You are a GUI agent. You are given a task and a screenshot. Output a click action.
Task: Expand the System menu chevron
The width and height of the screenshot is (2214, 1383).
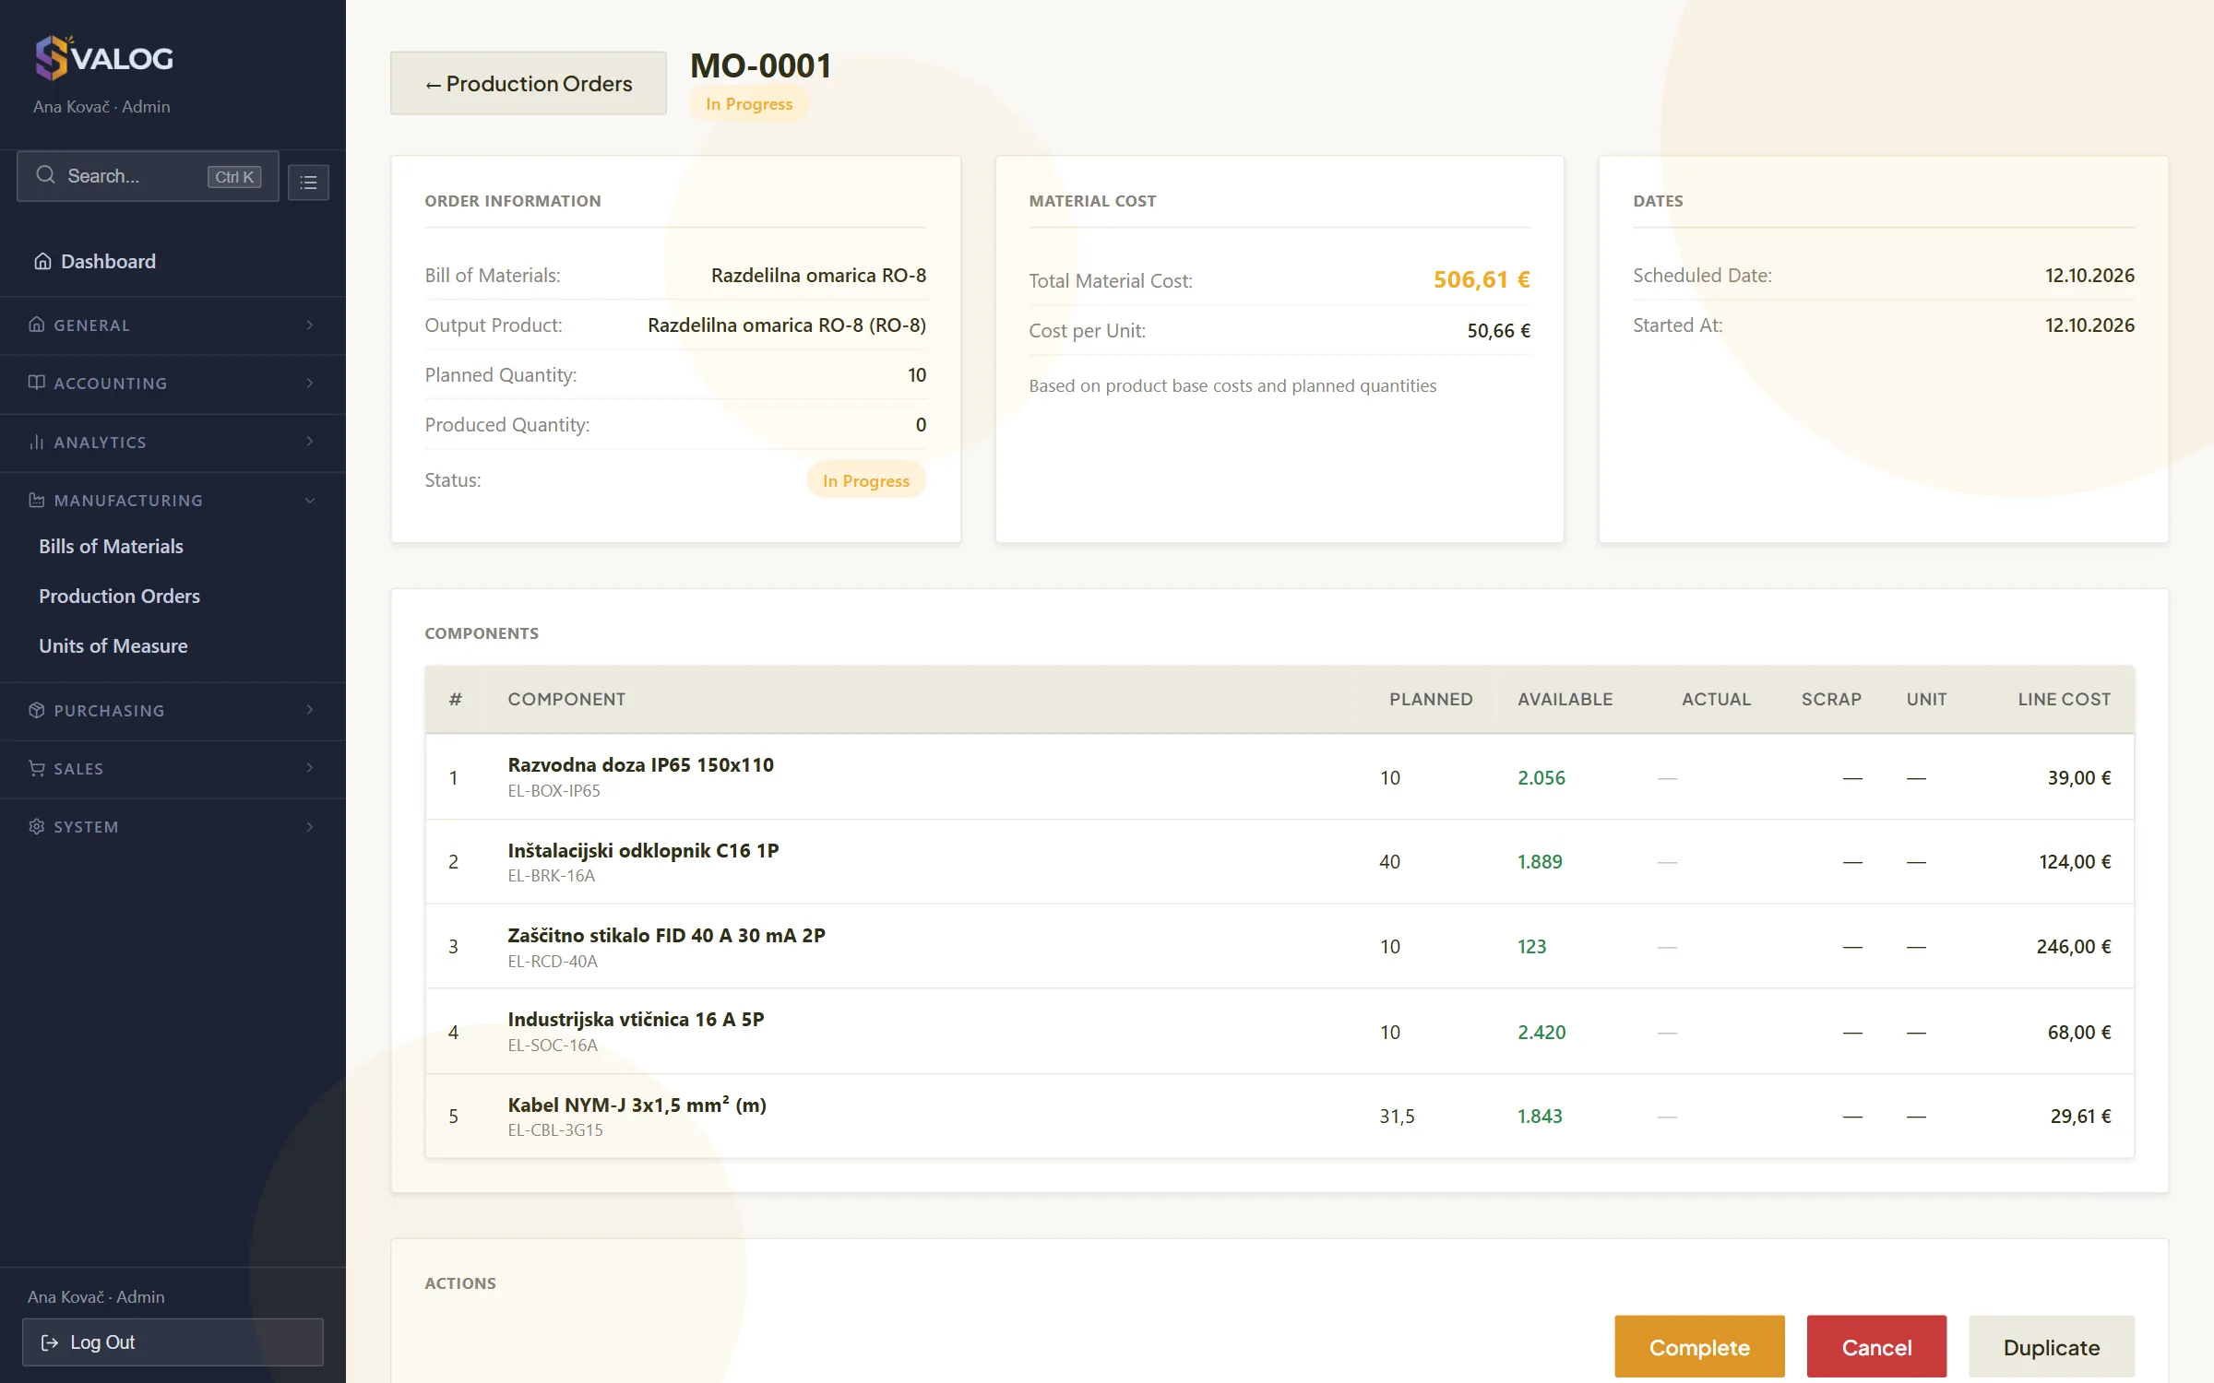[310, 826]
